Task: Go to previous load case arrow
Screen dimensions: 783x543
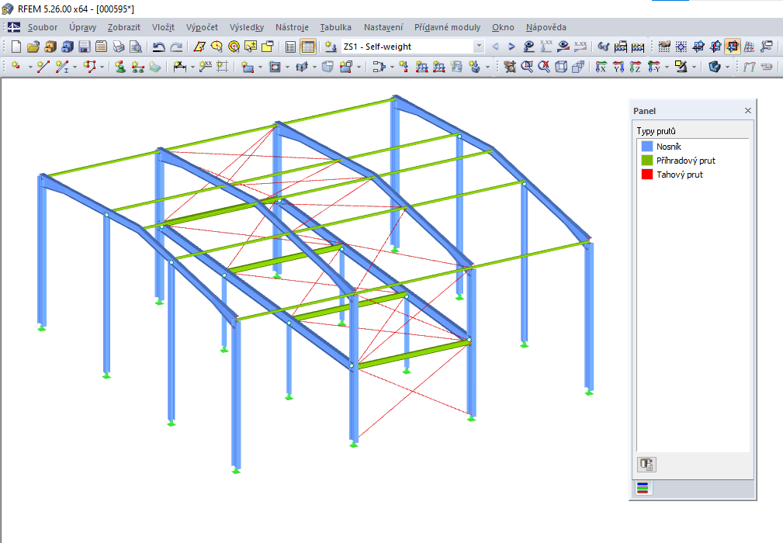Action: click(x=495, y=47)
